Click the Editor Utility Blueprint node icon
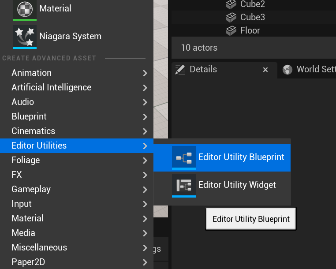This screenshot has height=269, width=336. click(183, 157)
